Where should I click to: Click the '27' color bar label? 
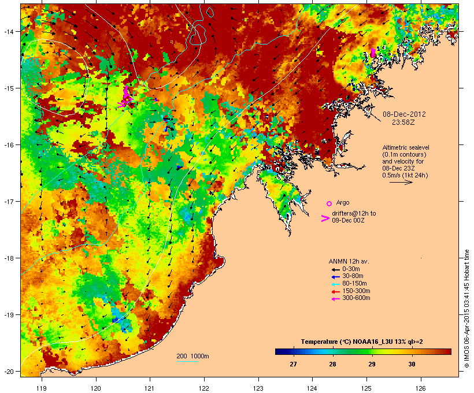(x=293, y=364)
